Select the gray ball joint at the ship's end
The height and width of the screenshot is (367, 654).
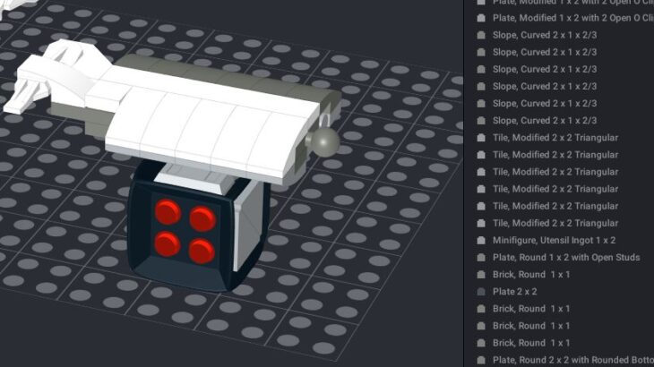click(x=325, y=141)
